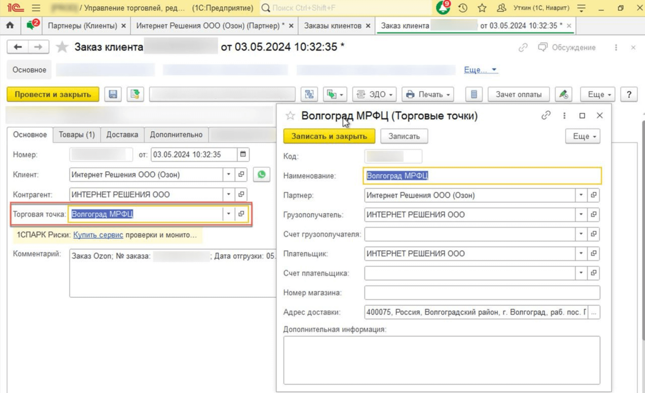Switch to the Товары (1) tab
645x393 pixels.
[x=77, y=135]
